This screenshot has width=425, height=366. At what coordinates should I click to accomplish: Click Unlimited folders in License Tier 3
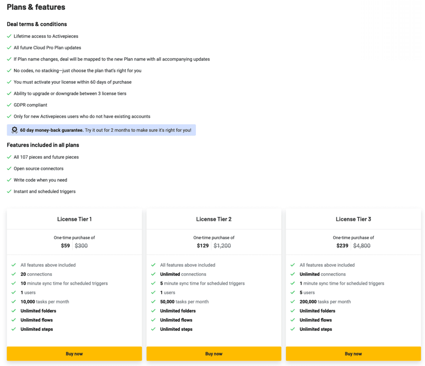pos(318,311)
